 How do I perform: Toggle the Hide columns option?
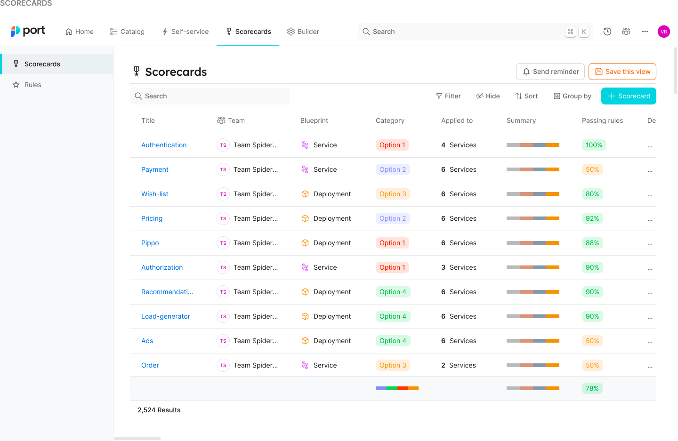point(488,96)
